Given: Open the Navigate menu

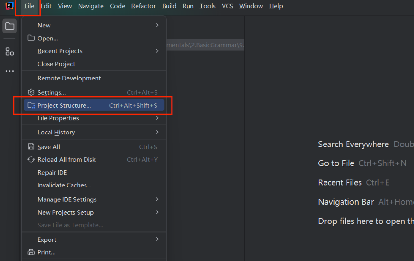Looking at the screenshot, I should tap(91, 6).
